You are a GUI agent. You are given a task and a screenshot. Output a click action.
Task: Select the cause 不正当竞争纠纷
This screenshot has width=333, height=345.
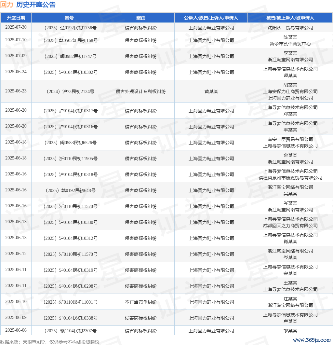(x=141, y=302)
